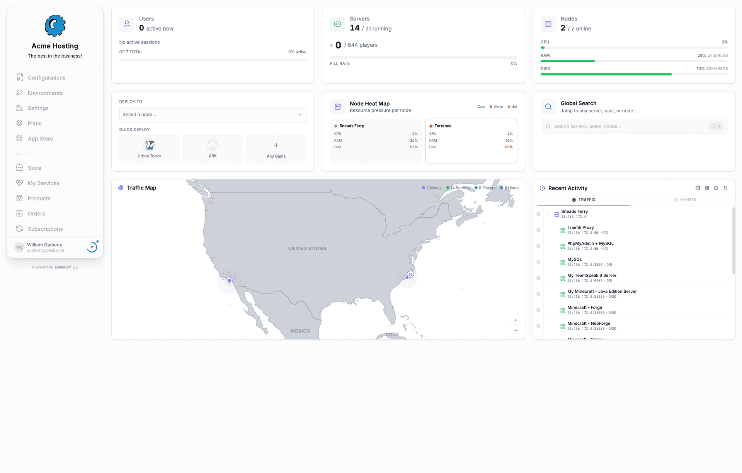
Task: Click the Orders icon in the sidebar
Action: (20, 214)
